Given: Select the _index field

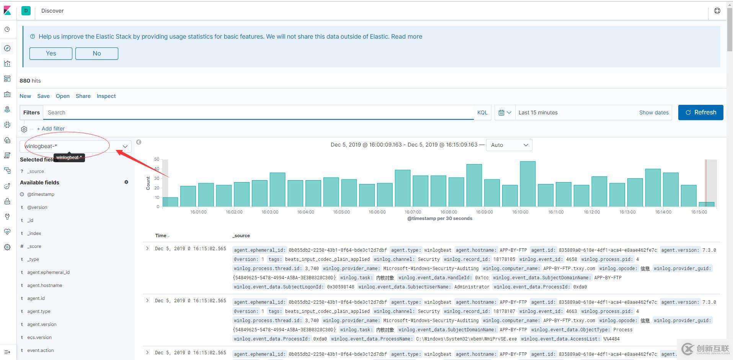Looking at the screenshot, I should click(34, 233).
